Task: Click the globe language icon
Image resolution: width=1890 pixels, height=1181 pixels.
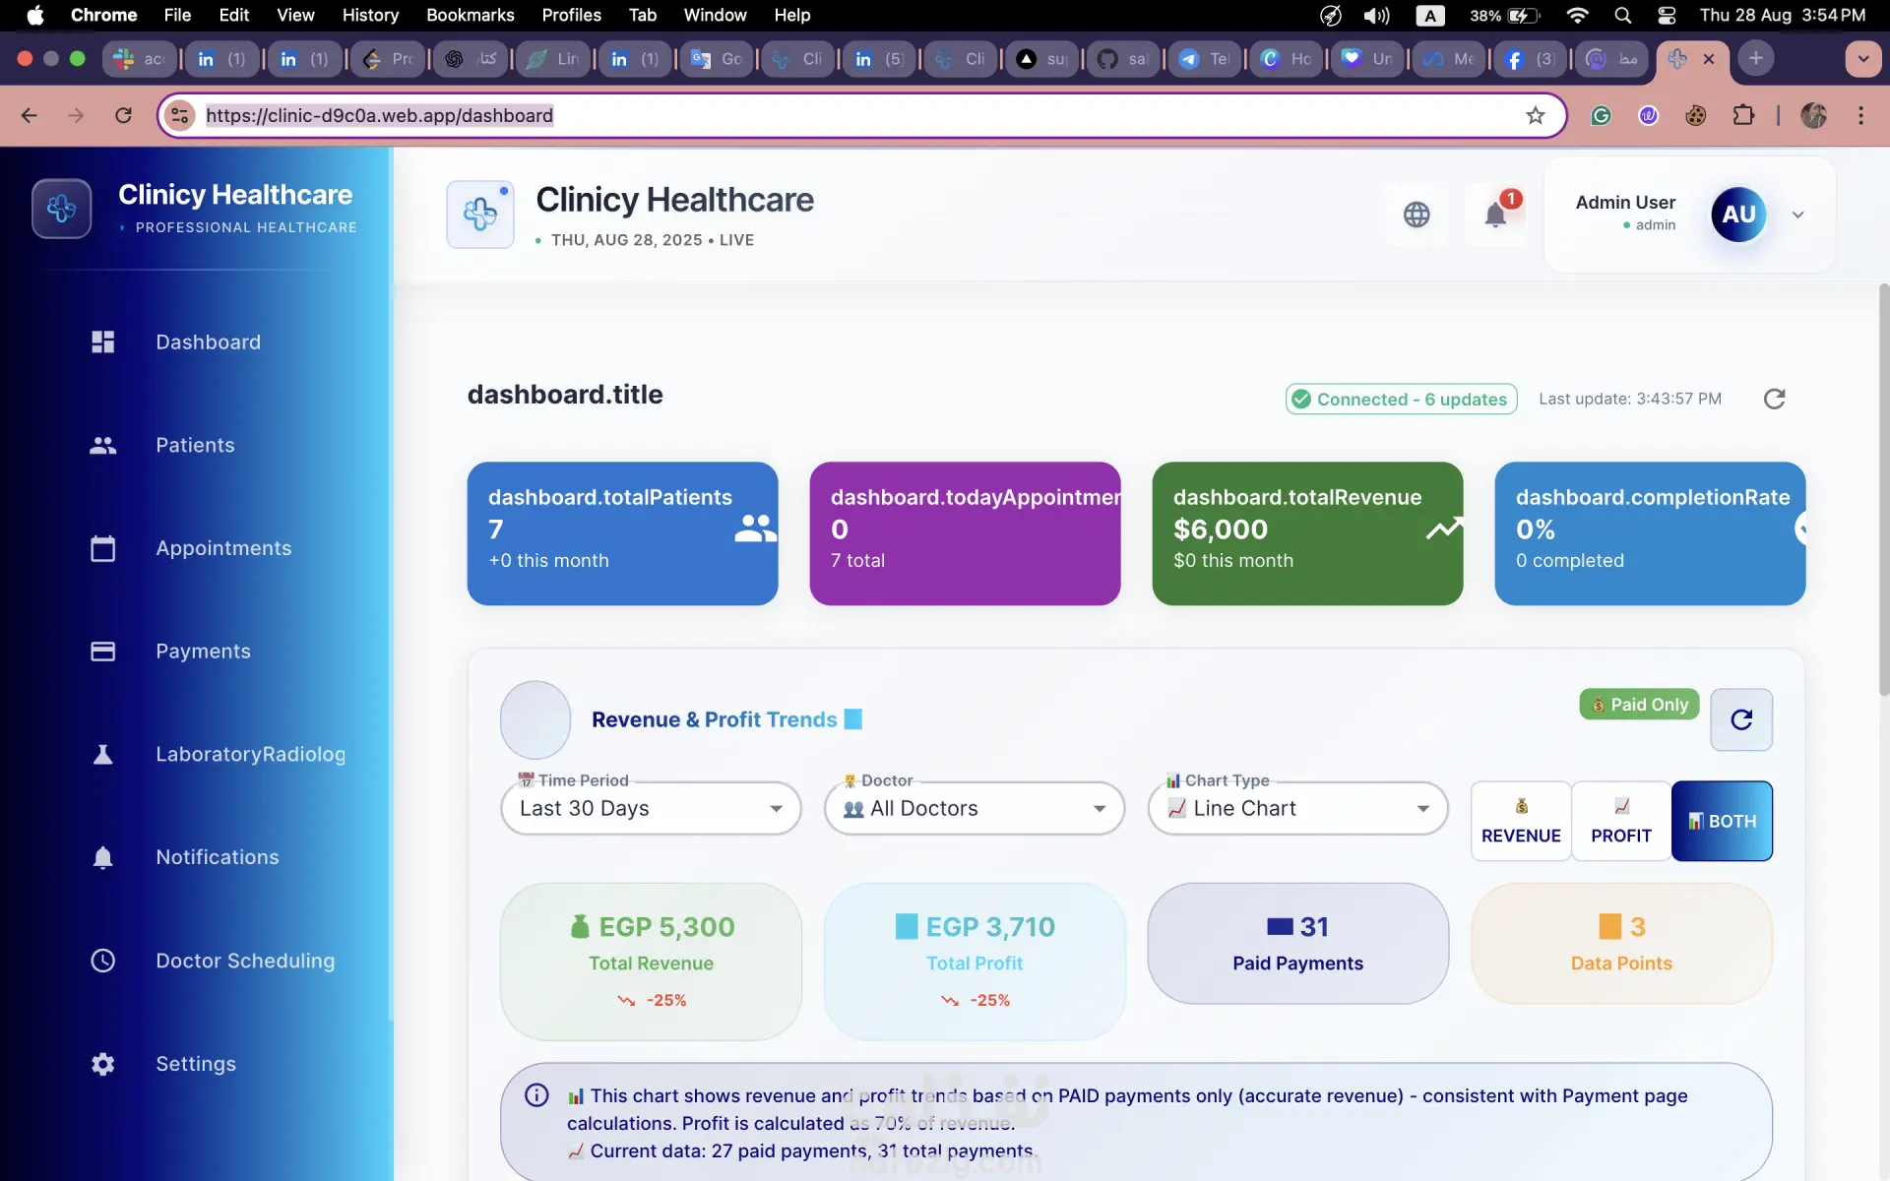Action: (x=1417, y=215)
